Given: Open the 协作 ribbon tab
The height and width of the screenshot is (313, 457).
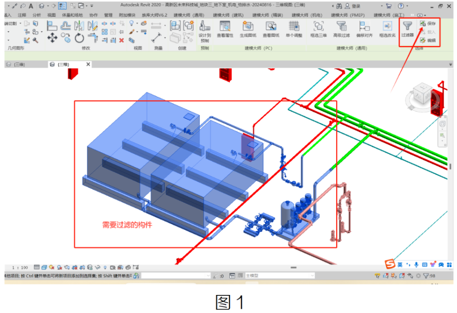Looking at the screenshot, I should [x=94, y=15].
